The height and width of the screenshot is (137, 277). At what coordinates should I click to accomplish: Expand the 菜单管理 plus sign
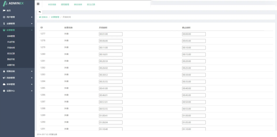point(32,84)
